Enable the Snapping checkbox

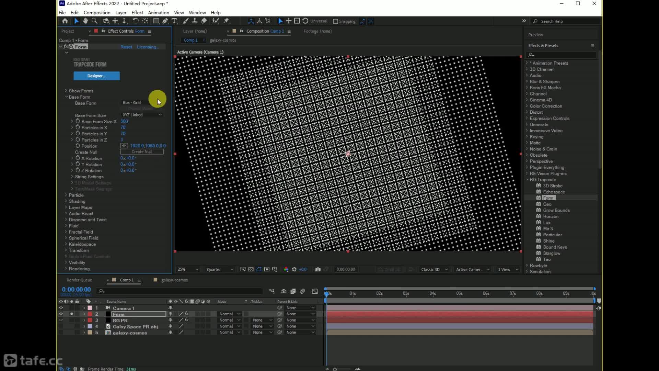(x=336, y=21)
